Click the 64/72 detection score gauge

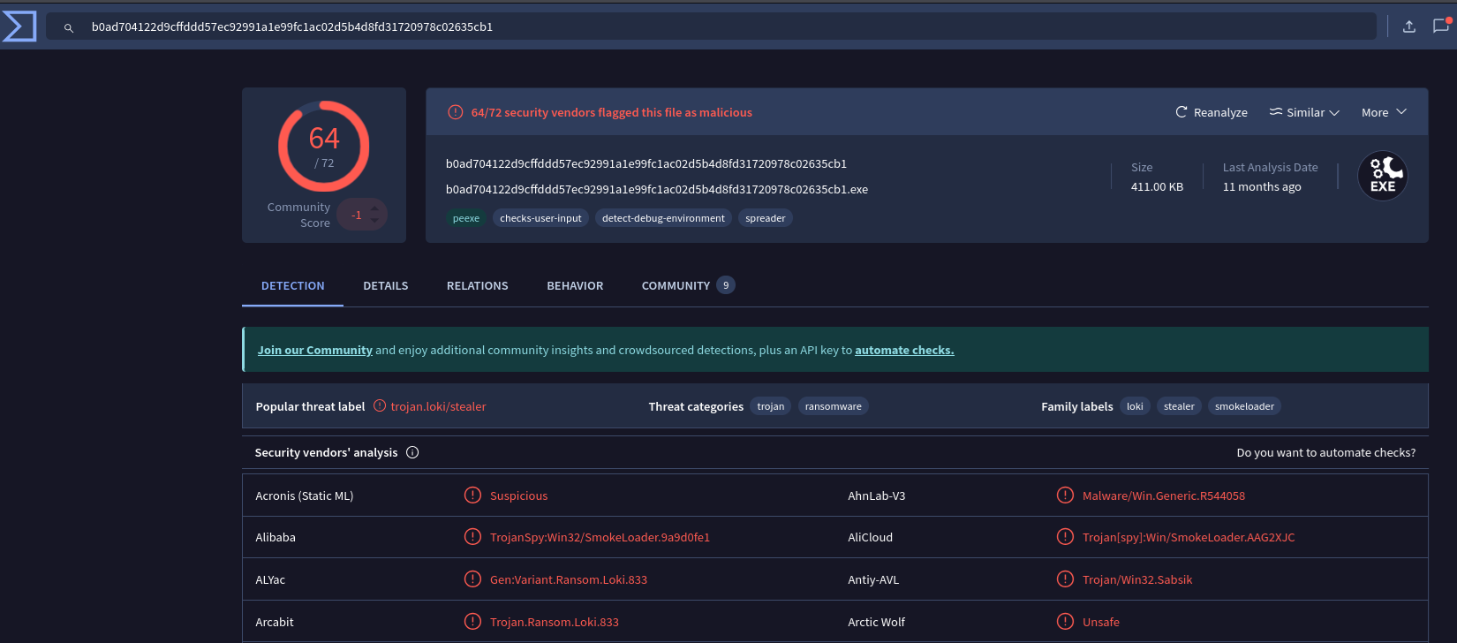coord(324,147)
